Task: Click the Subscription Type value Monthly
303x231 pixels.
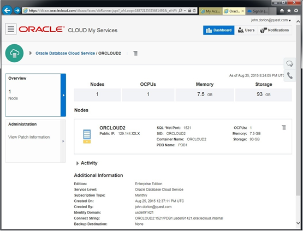Action: click(x=141, y=196)
